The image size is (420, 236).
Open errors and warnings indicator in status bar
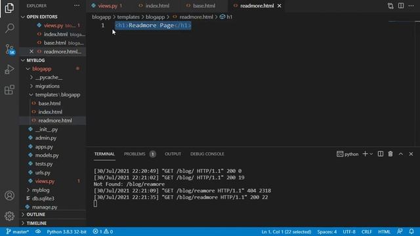[103, 231]
